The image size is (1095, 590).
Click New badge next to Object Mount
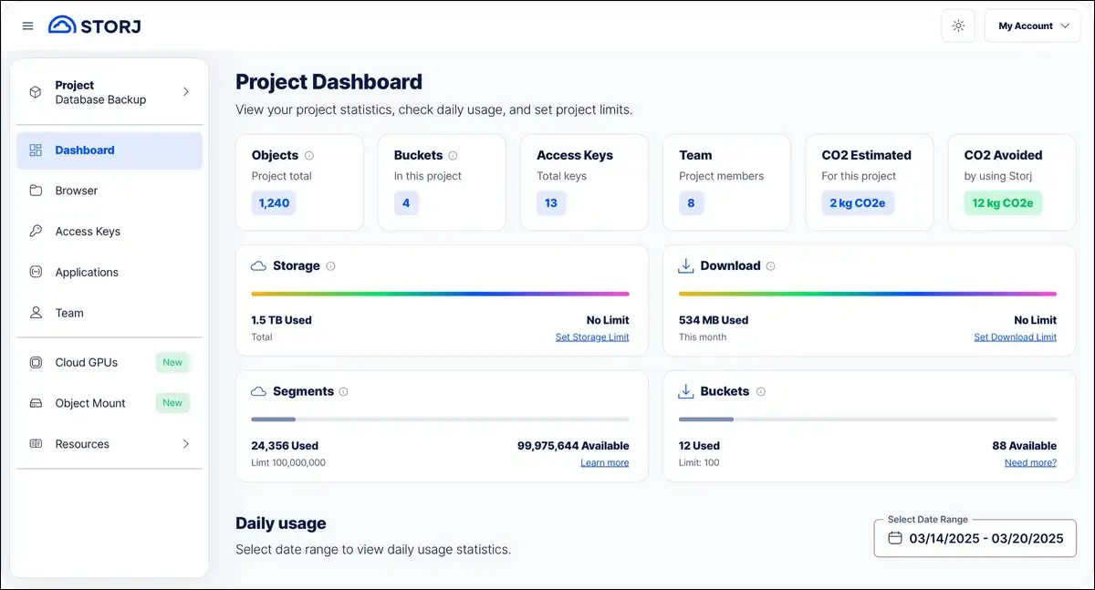coord(172,403)
